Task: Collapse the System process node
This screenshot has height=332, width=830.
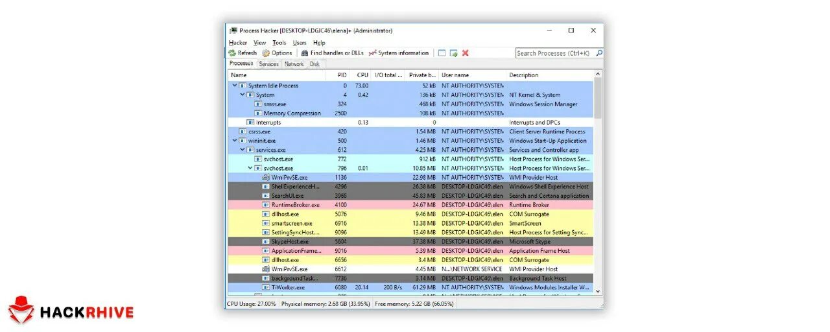Action: tap(243, 95)
